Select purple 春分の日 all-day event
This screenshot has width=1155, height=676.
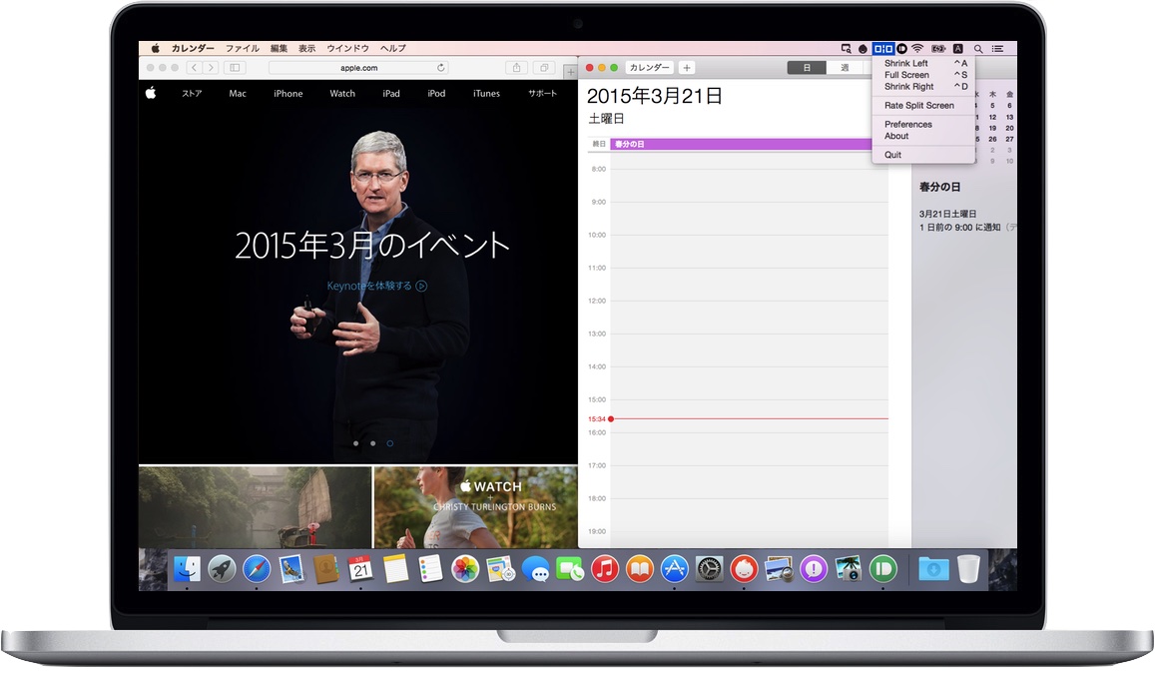pos(741,144)
